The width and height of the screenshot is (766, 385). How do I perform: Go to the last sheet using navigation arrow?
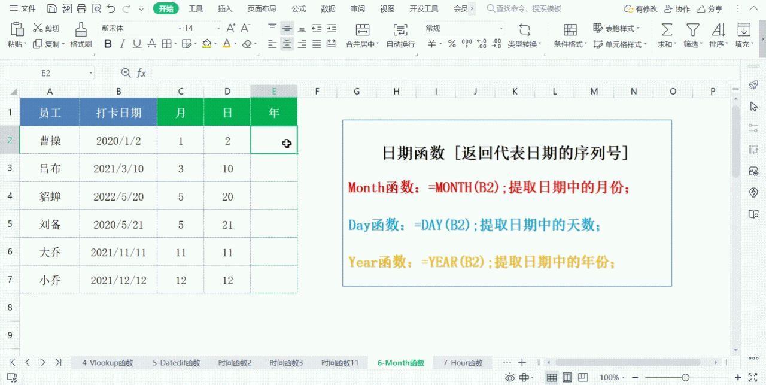(x=58, y=362)
